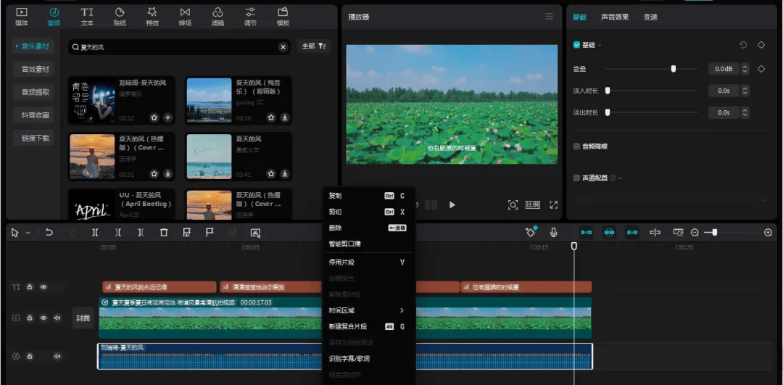
Task: Mute the video track speaker
Action: (57, 318)
